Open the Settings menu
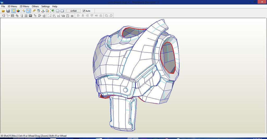 (x=45, y=6)
